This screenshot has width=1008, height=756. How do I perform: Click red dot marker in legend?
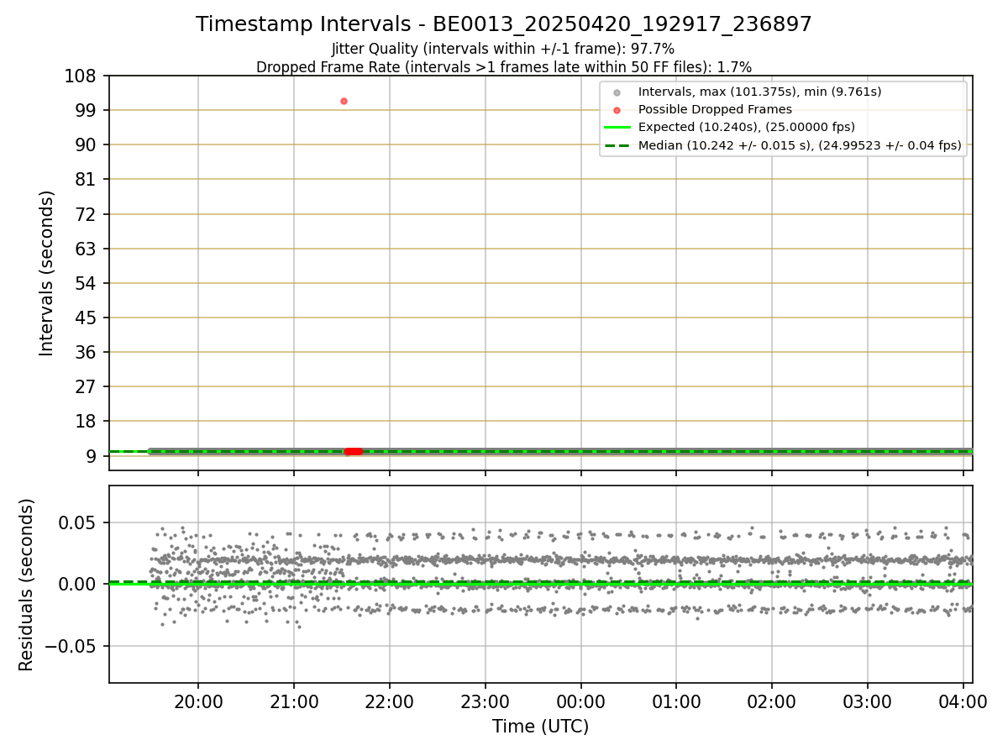(x=617, y=110)
